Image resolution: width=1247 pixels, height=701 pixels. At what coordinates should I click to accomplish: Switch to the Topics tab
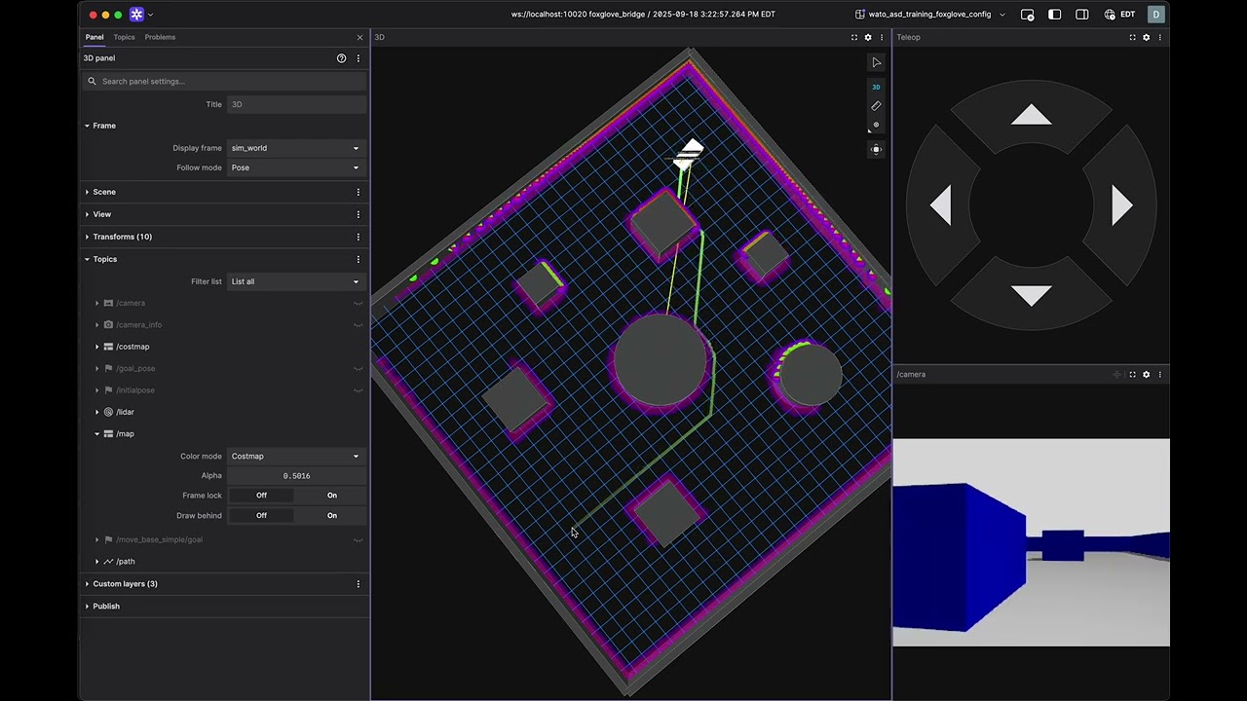point(124,37)
